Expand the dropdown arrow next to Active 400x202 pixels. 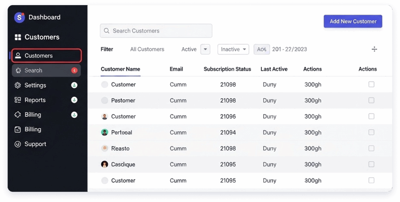(205, 49)
